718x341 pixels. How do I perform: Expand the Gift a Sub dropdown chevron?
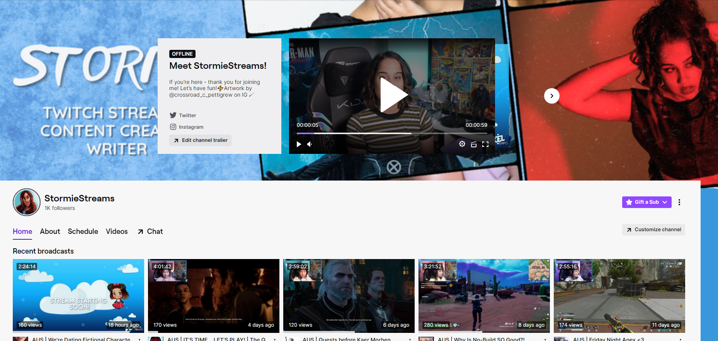point(665,202)
